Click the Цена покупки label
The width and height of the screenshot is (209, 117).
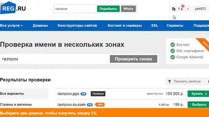pos(155,94)
